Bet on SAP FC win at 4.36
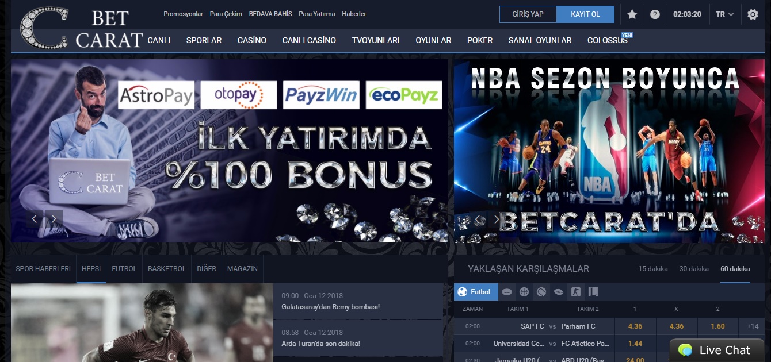Viewport: 771px width, 362px height. coord(635,326)
